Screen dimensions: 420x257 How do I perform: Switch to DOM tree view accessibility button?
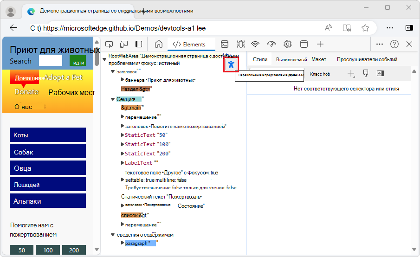[x=231, y=64]
